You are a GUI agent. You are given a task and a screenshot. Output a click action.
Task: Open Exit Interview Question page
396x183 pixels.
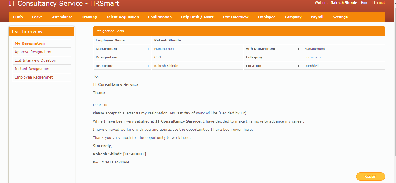point(35,60)
